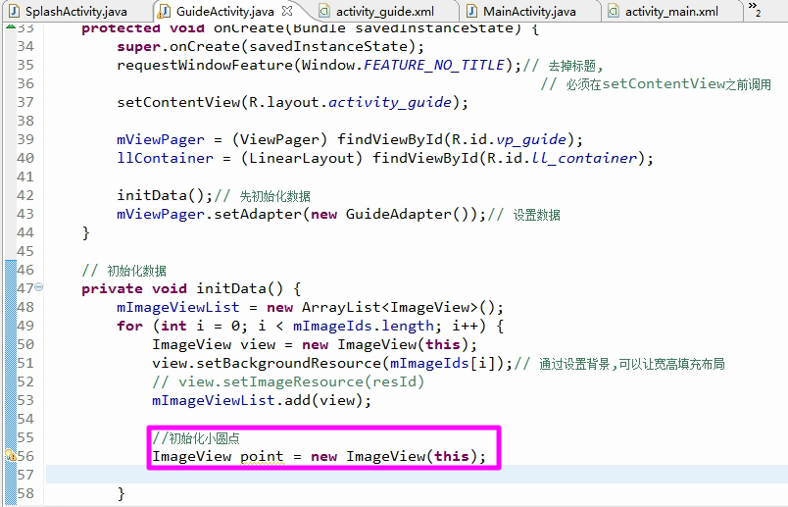Click the comment //初始化小圆点 on line 55
The height and width of the screenshot is (507, 788).
(196, 438)
